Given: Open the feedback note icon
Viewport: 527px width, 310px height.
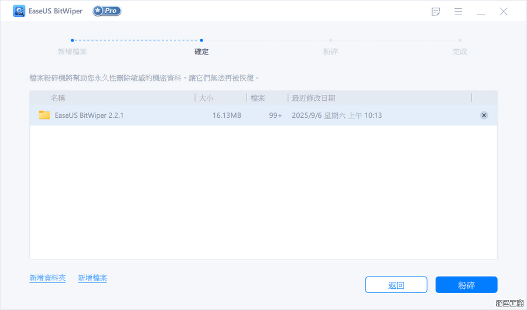Looking at the screenshot, I should click(436, 12).
